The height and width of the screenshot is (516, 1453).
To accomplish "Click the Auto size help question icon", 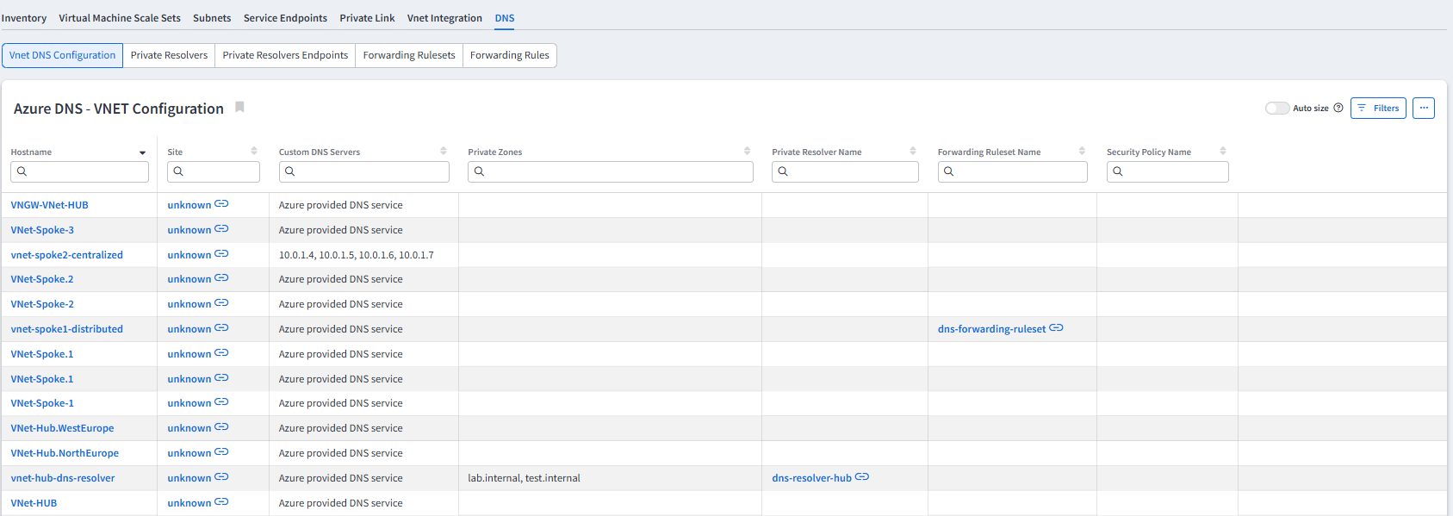I will (x=1338, y=108).
